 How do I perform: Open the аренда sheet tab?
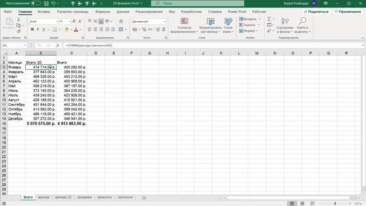click(43, 197)
